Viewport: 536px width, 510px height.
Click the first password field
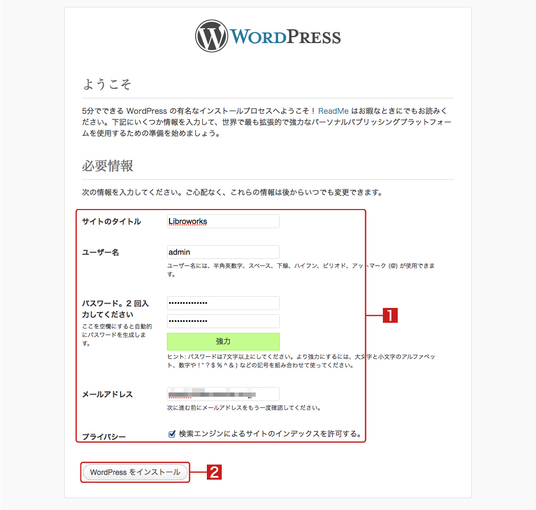223,303
